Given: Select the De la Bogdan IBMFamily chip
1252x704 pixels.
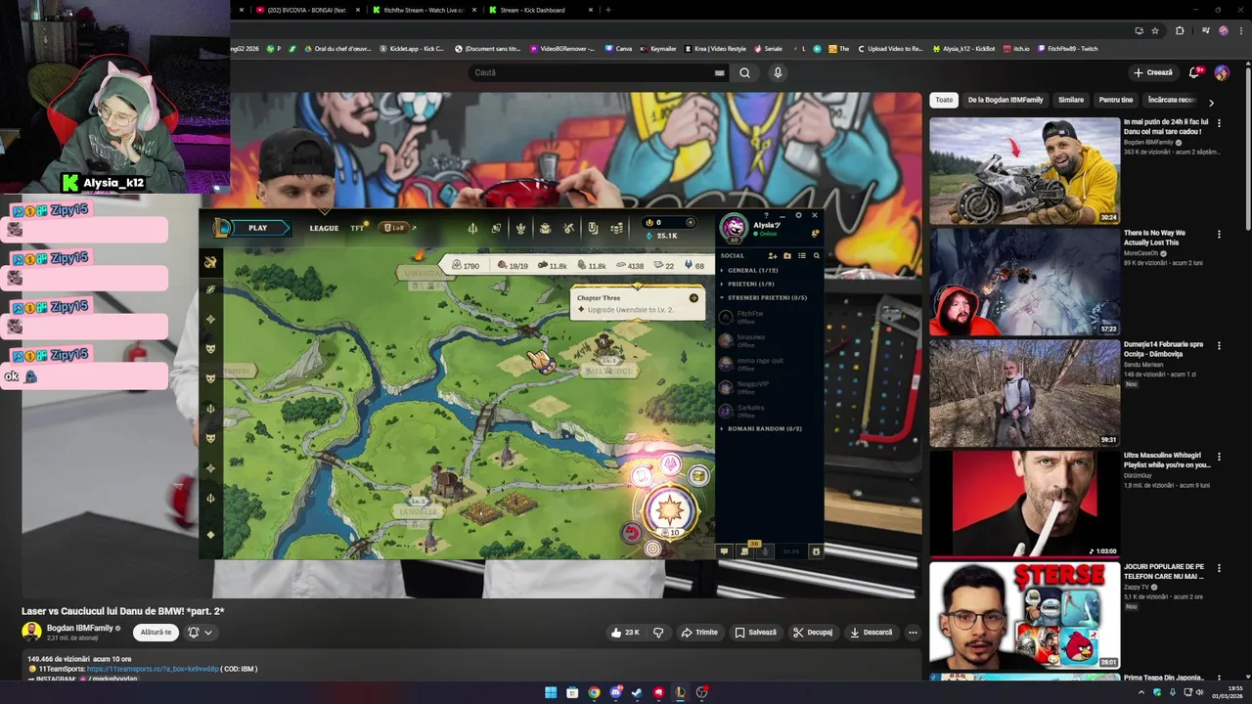Looking at the screenshot, I should (x=1006, y=100).
